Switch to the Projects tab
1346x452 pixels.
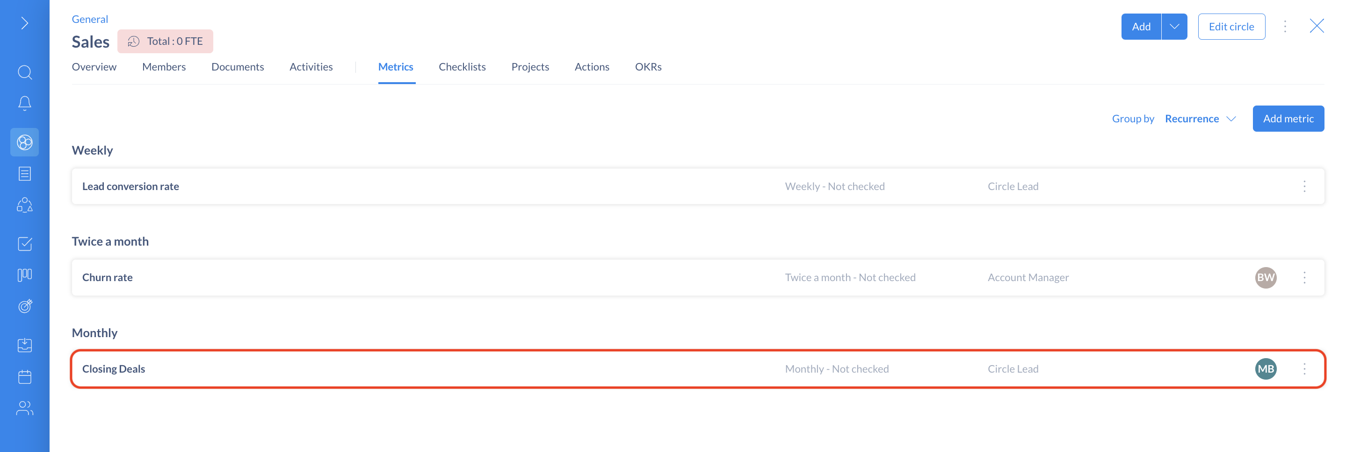[530, 67]
